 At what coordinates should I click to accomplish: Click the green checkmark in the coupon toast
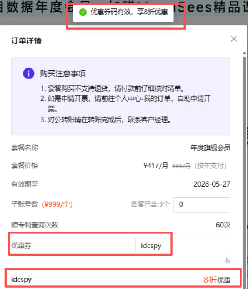(x=83, y=12)
